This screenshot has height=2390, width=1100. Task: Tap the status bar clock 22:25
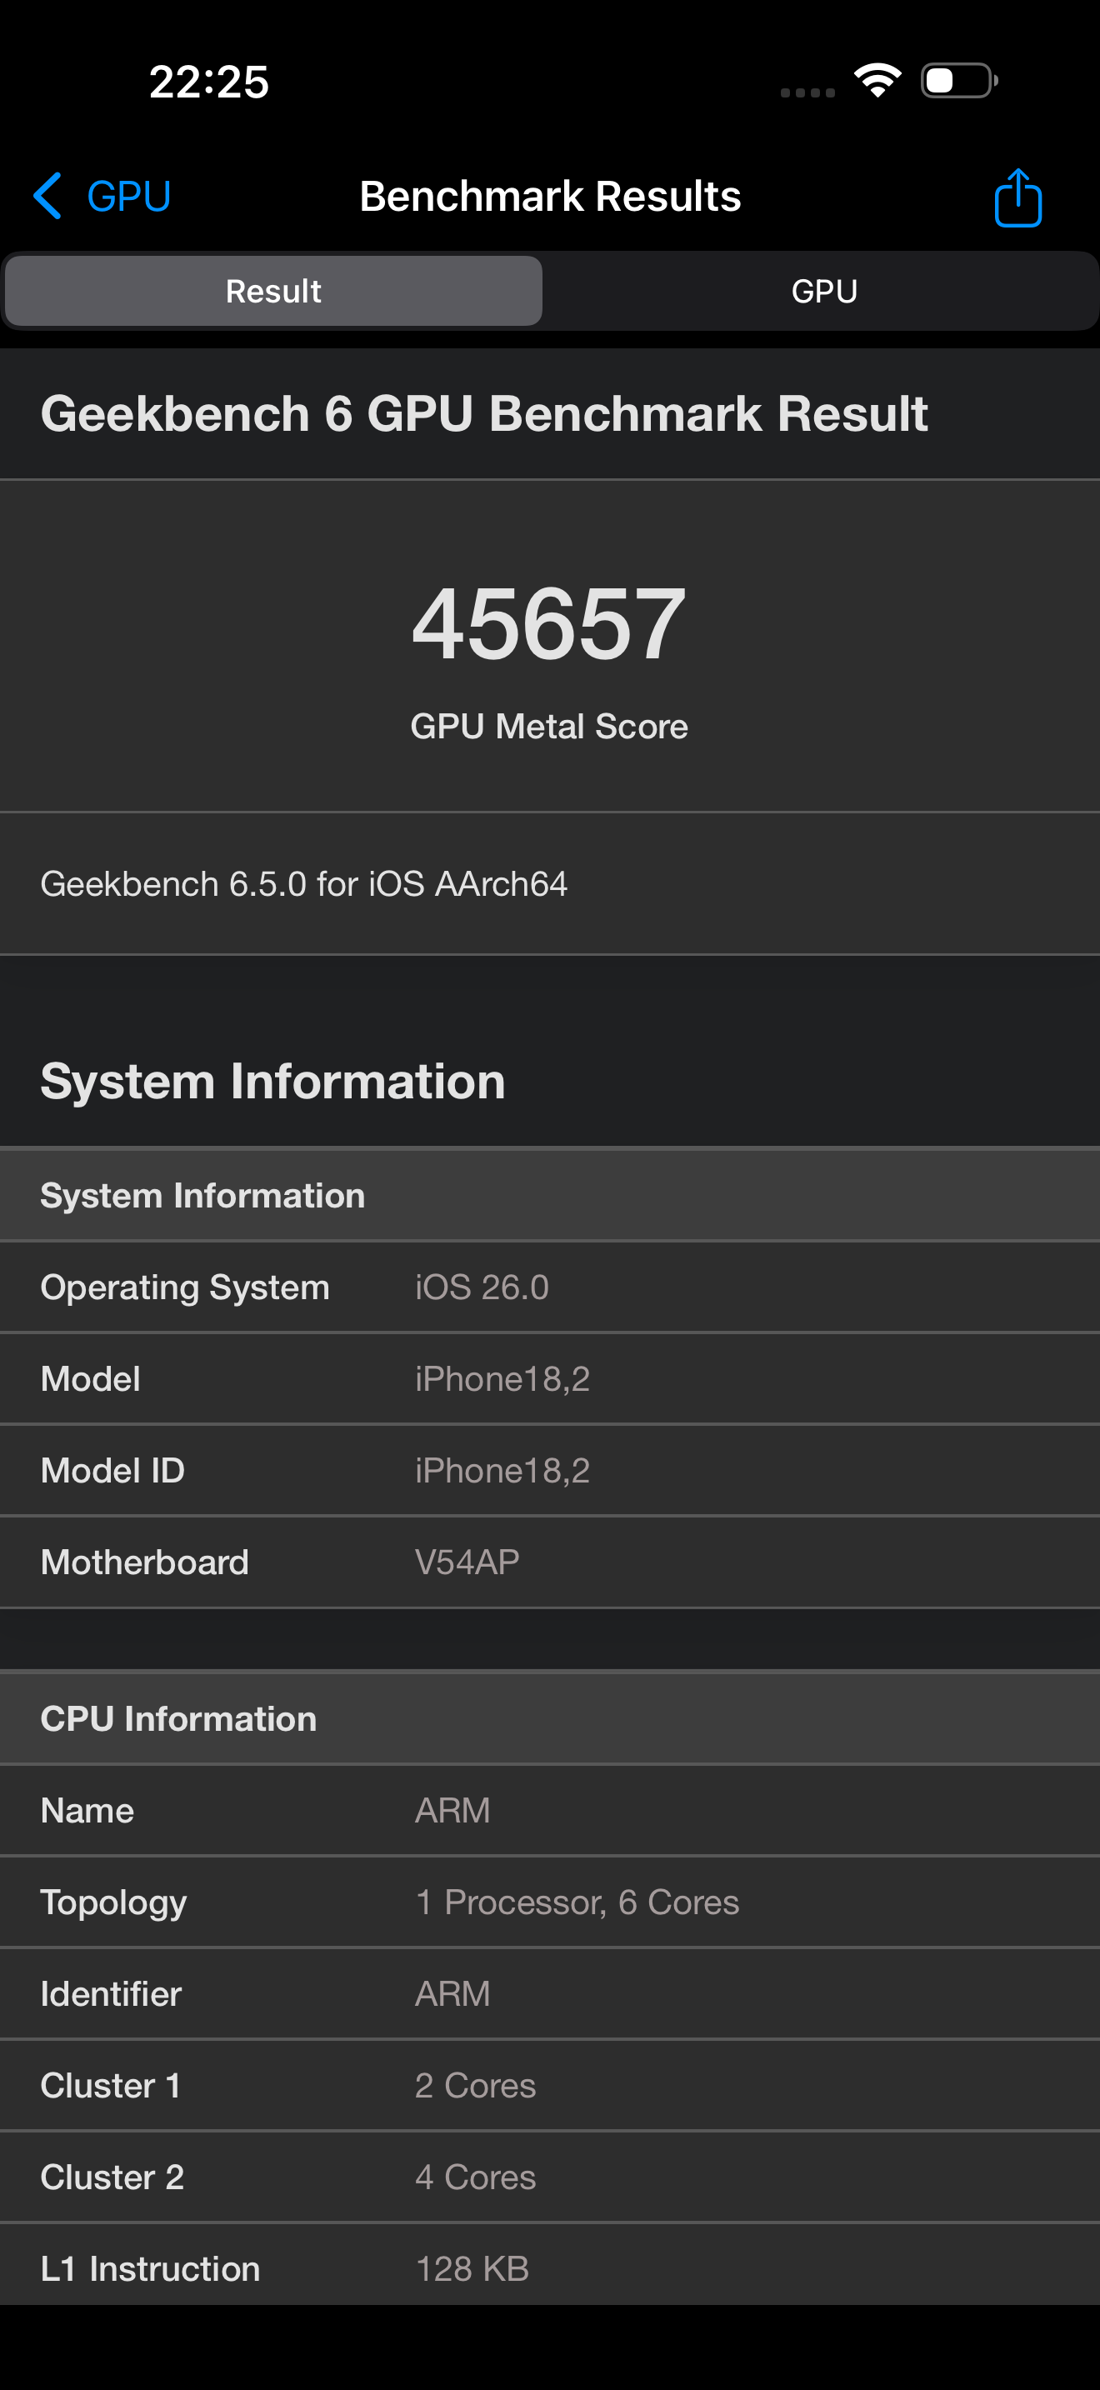[208, 82]
